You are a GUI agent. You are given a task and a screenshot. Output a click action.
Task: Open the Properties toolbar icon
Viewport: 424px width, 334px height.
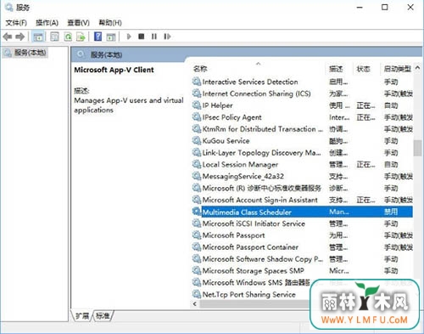(54, 37)
